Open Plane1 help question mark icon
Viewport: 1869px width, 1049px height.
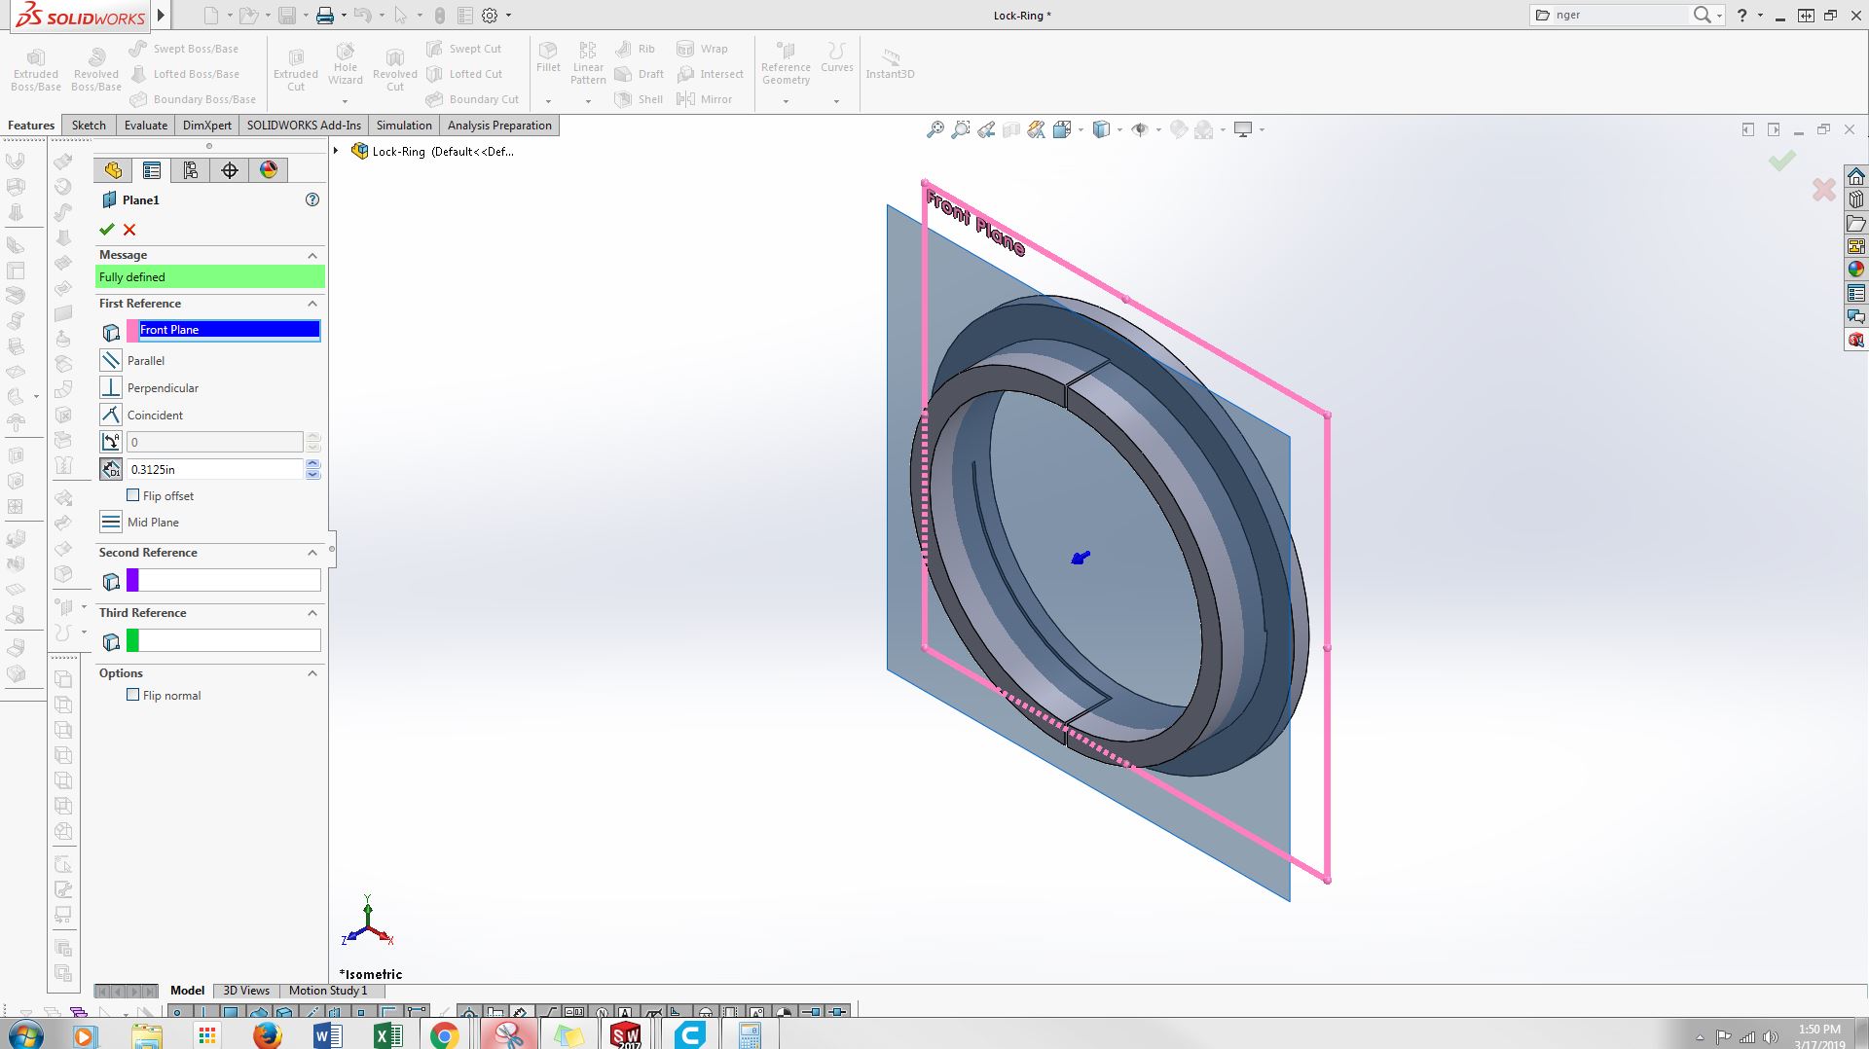point(312,199)
